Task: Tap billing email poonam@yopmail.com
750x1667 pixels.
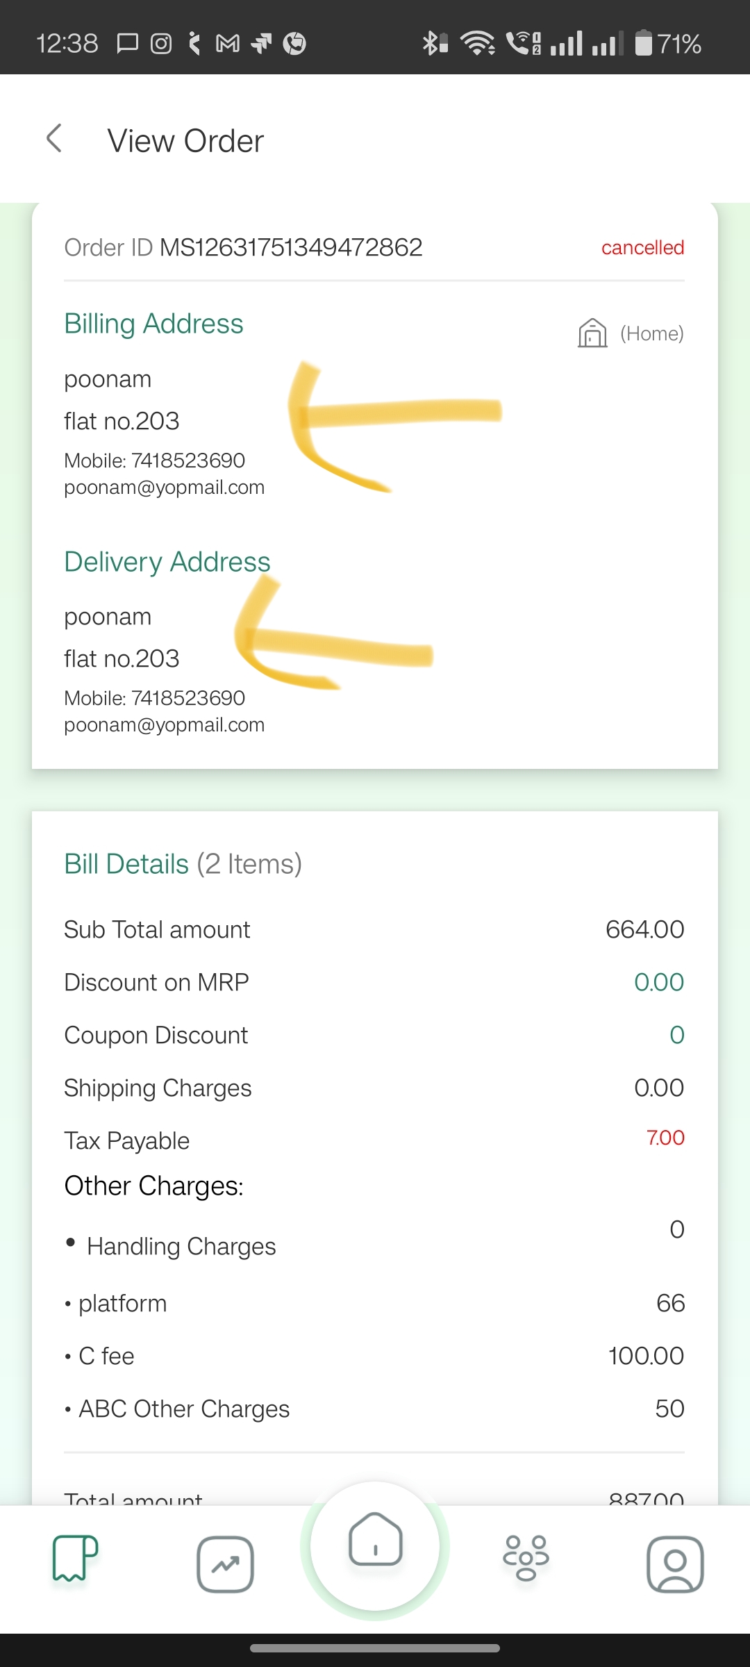Action: (x=165, y=488)
